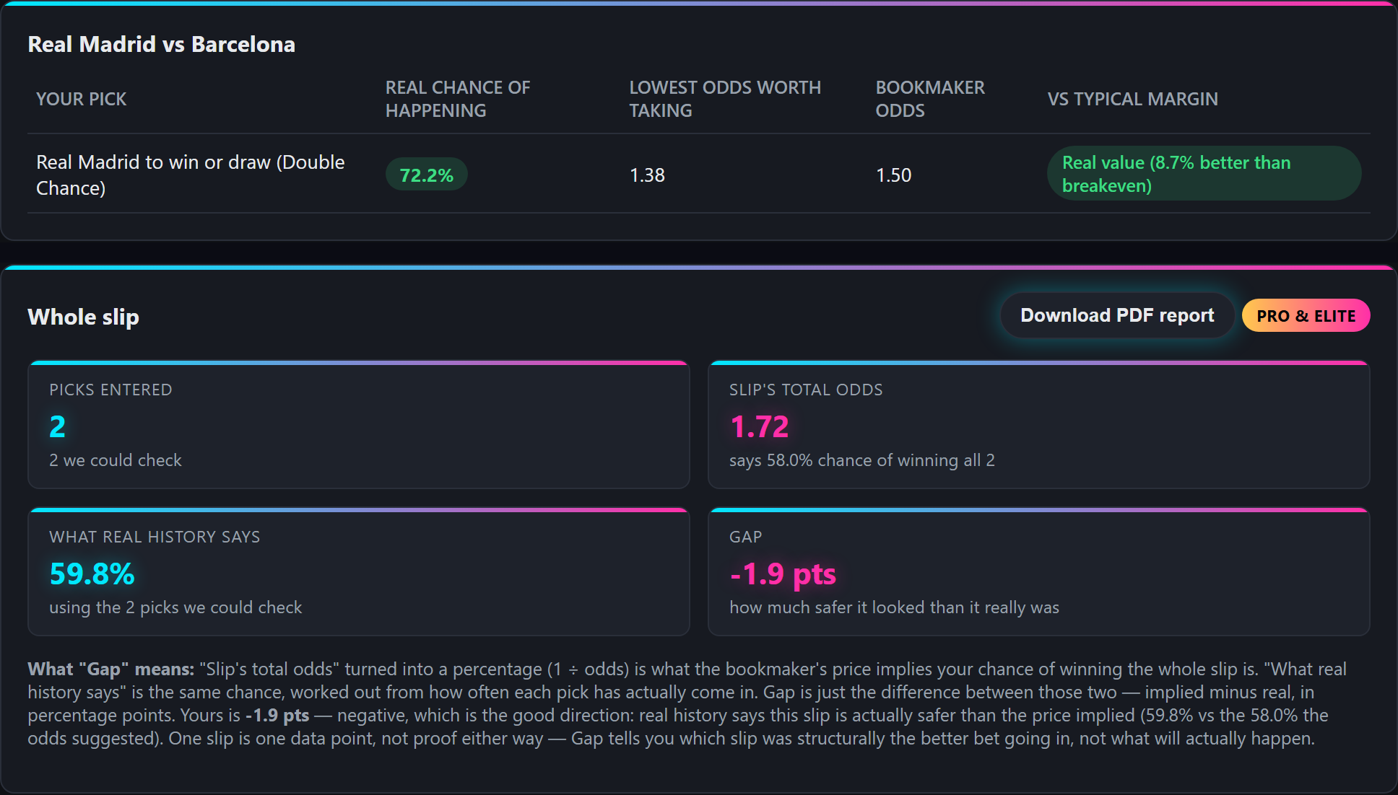Viewport: 1398px width, 795px height.
Task: Click the Whole slip heading
Action: pyautogui.click(x=83, y=317)
